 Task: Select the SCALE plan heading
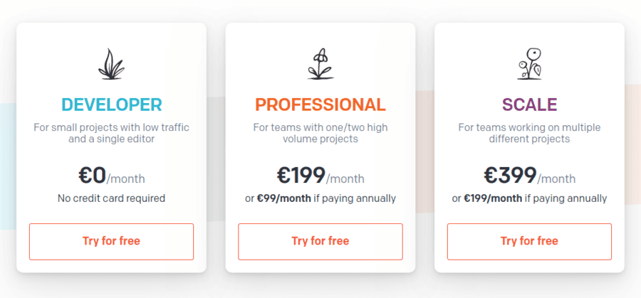pos(529,105)
